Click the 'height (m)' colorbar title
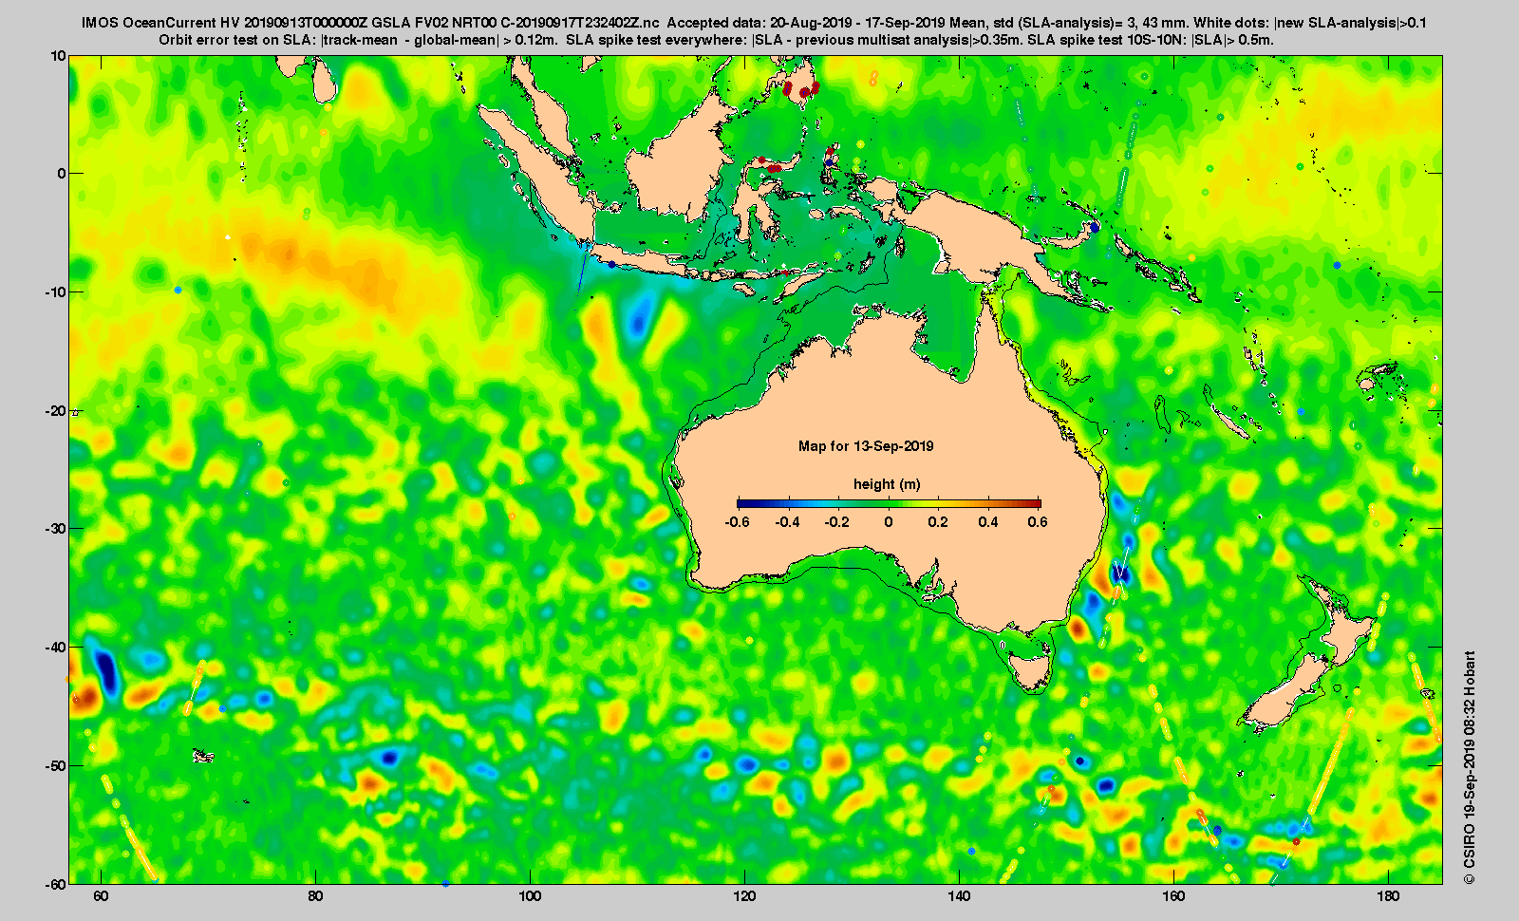 point(887,484)
